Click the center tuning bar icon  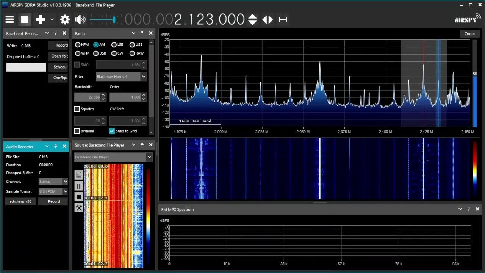pos(283,19)
